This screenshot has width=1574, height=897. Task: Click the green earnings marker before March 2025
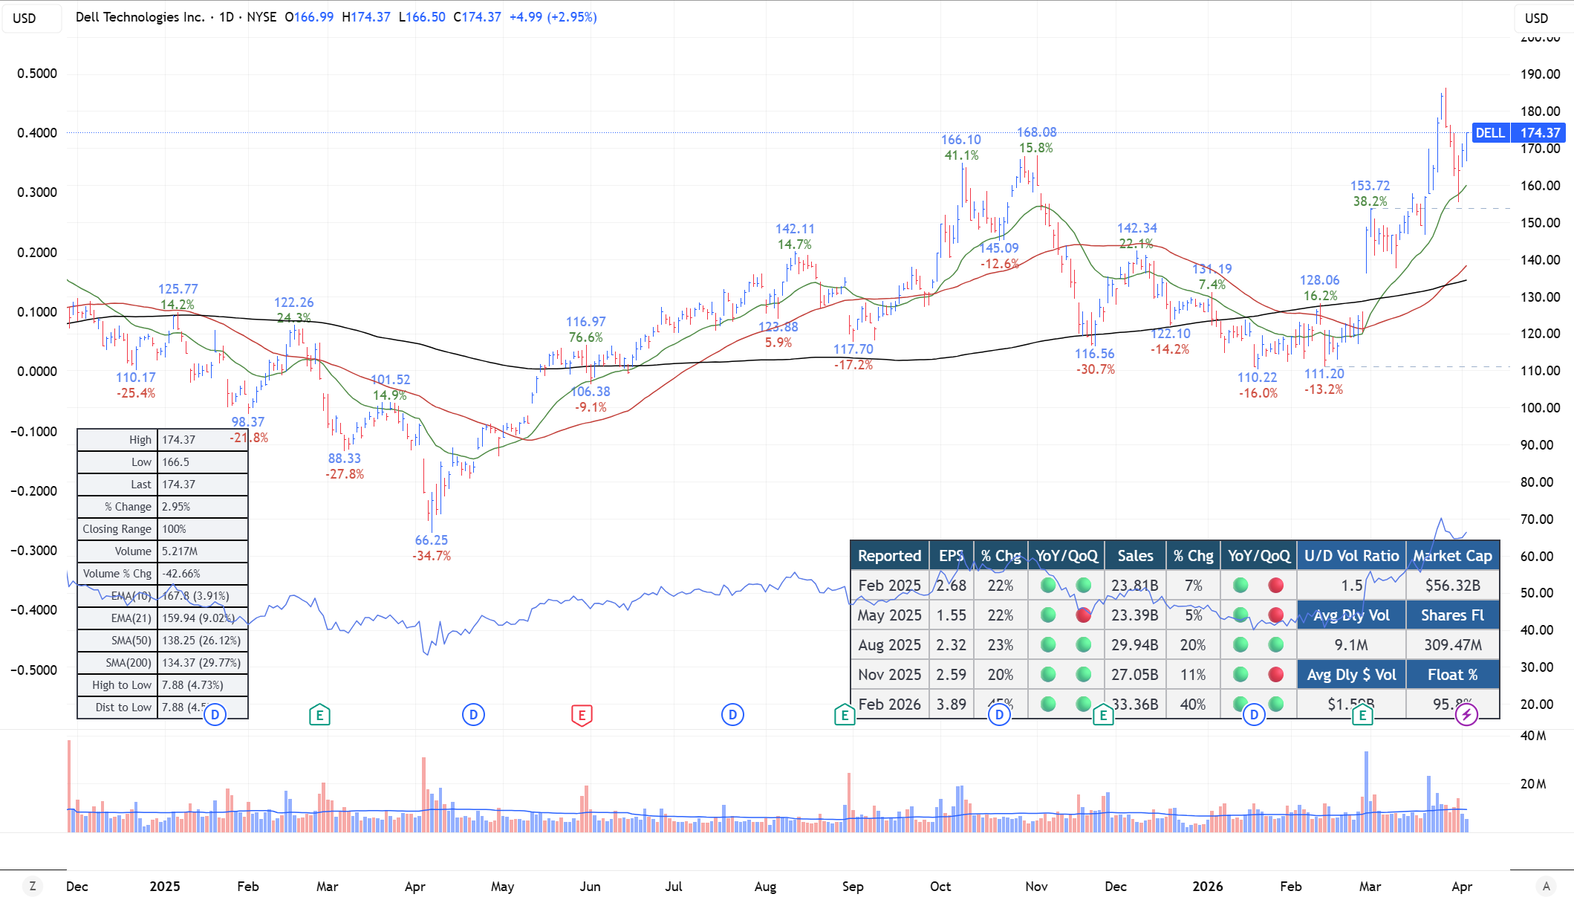[x=319, y=715]
